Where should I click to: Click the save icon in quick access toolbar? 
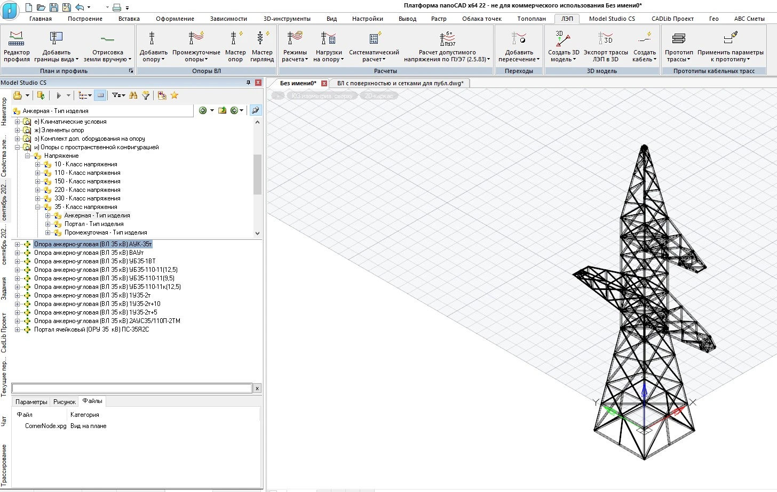[x=53, y=7]
